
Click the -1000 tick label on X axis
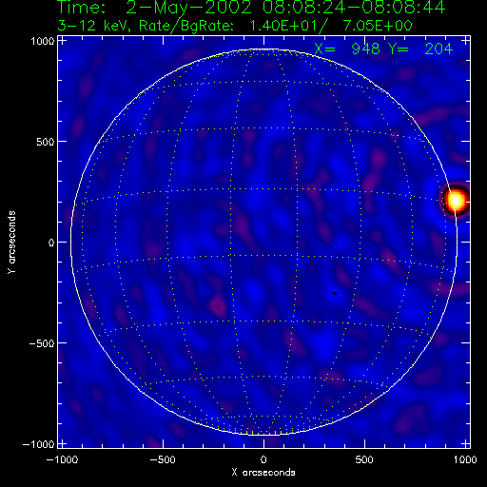(x=62, y=459)
